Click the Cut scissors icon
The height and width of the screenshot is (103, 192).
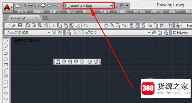click(x=53, y=25)
